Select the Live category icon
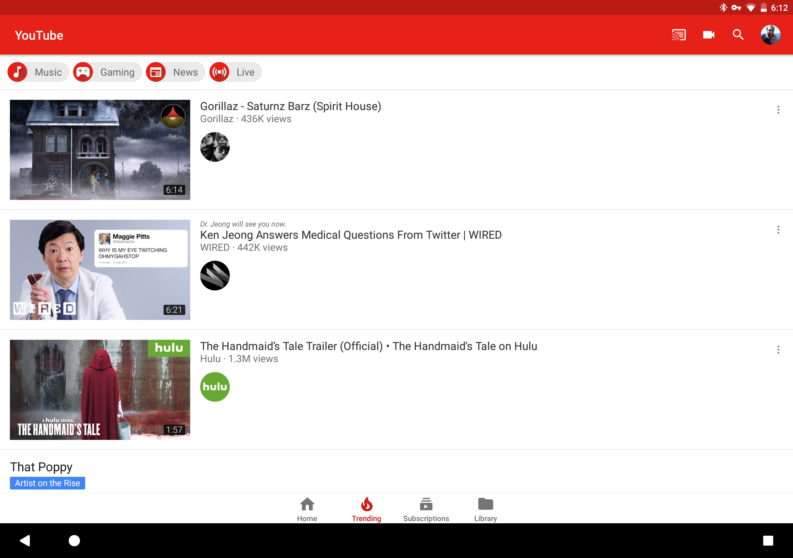 [x=219, y=72]
